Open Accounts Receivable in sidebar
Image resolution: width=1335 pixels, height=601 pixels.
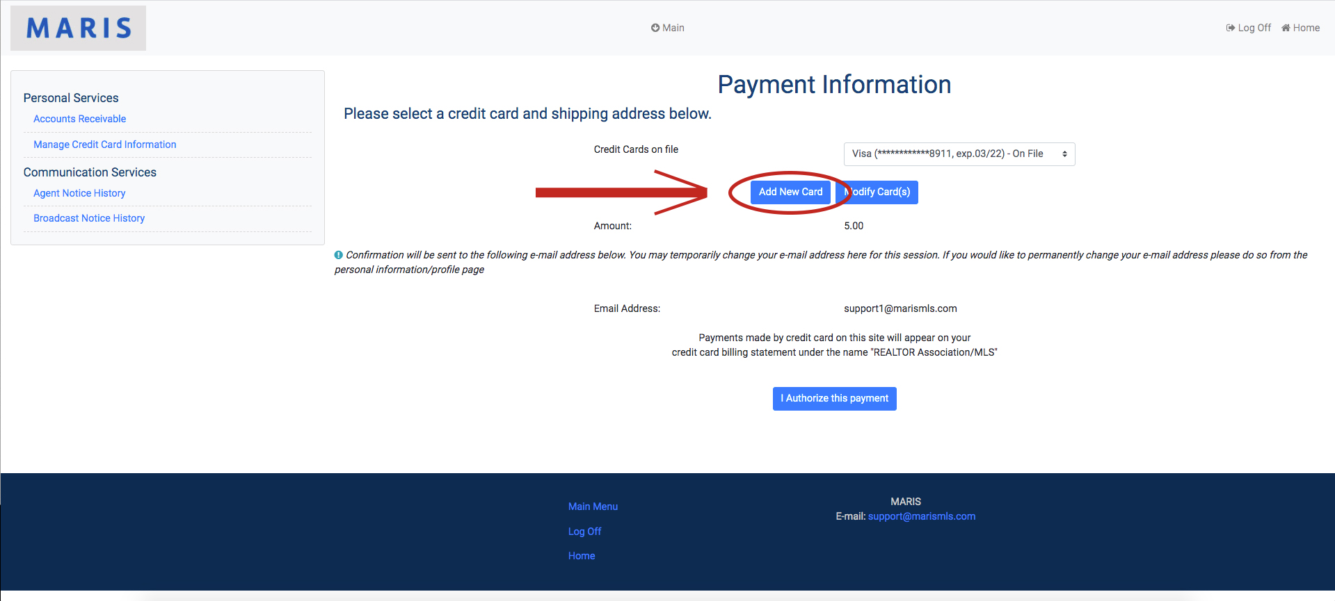[x=80, y=119]
